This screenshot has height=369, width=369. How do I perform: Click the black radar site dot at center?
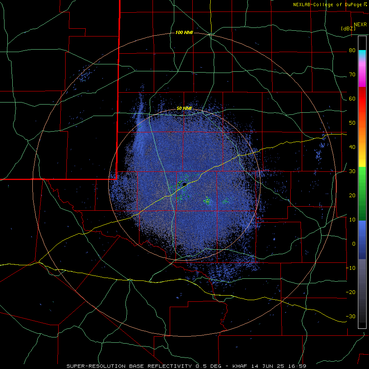(x=184, y=184)
